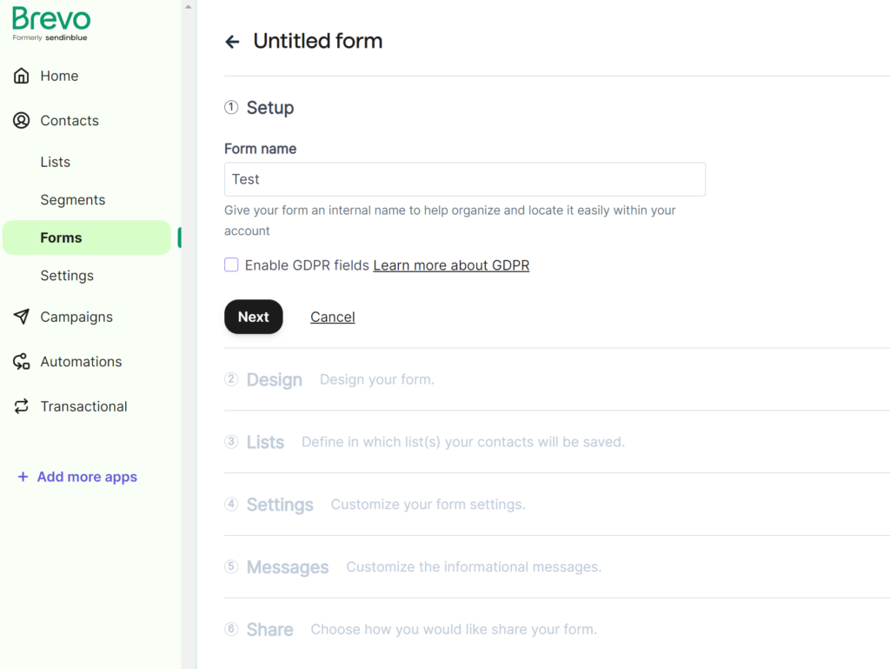Click the plus icon for Add more apps

[x=23, y=477]
